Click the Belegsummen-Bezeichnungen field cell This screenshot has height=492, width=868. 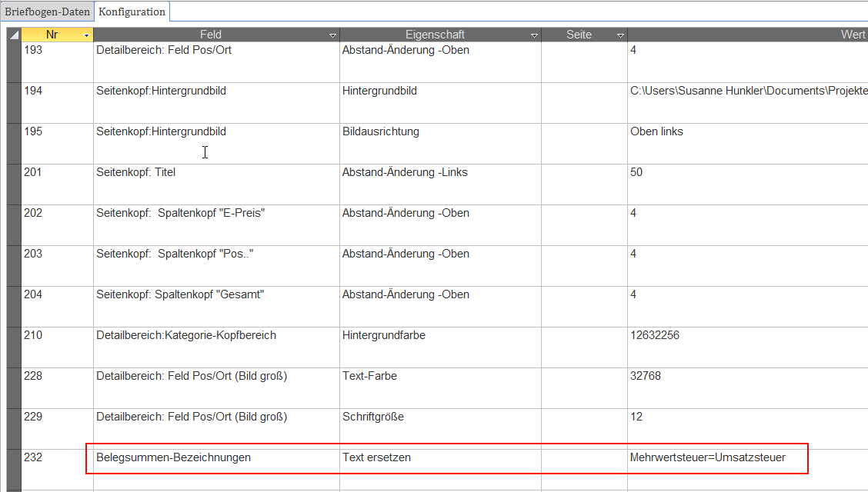174,457
